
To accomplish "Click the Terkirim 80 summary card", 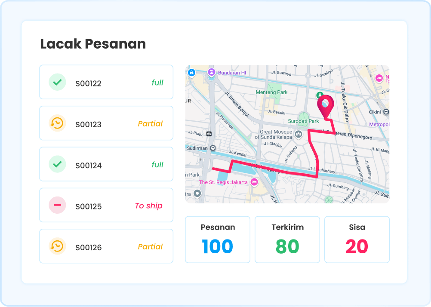I will coord(287,239).
